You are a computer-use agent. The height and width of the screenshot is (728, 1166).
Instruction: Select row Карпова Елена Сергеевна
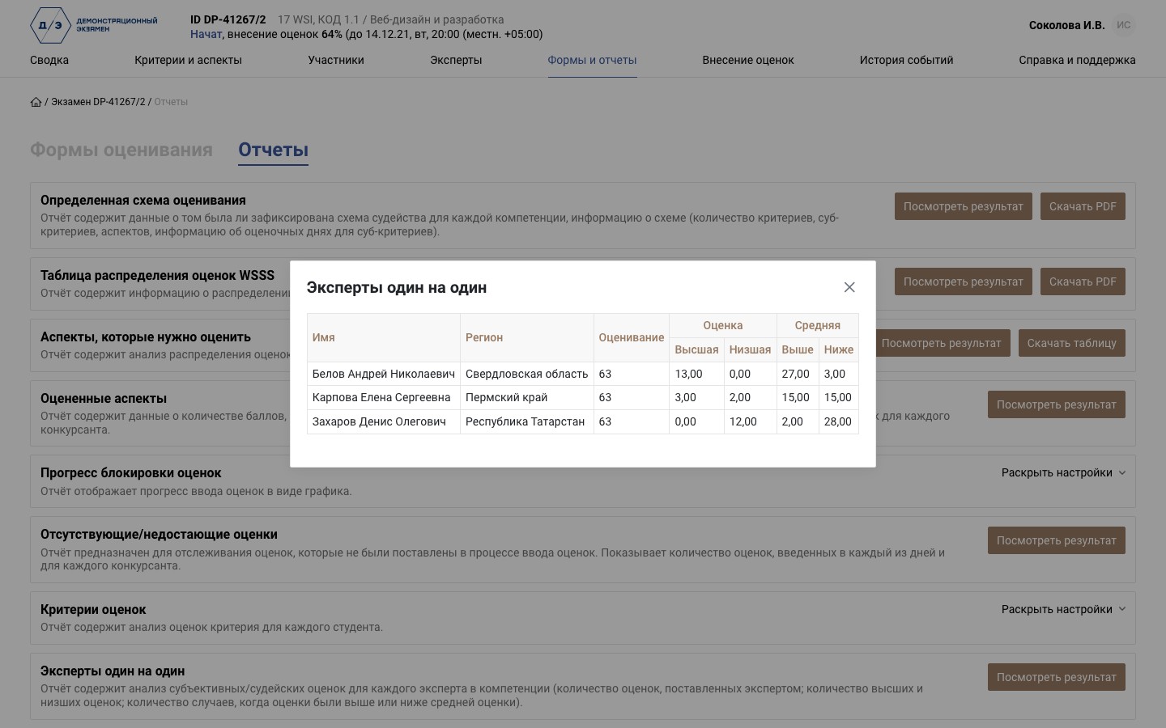point(583,397)
